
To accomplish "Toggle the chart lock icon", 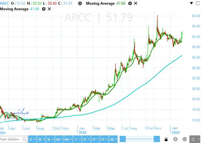I will point(166,139).
